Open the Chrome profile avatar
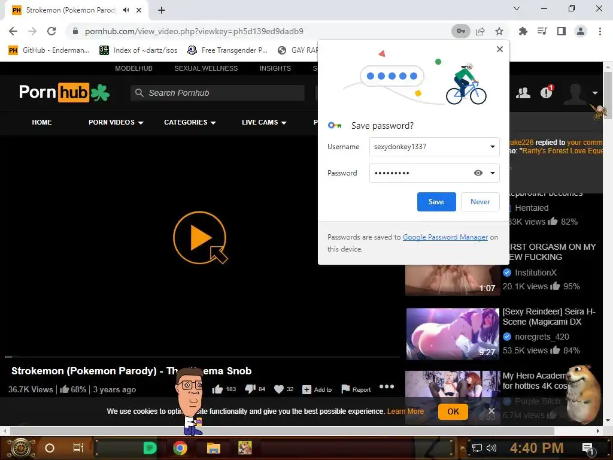Viewport: 613px width, 460px height. coord(581,31)
